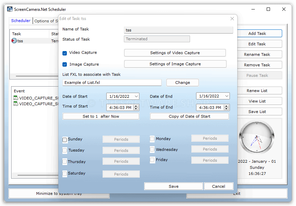Open Settings of Video Capture
Viewport: 296px width, 206px height.
[175, 53]
